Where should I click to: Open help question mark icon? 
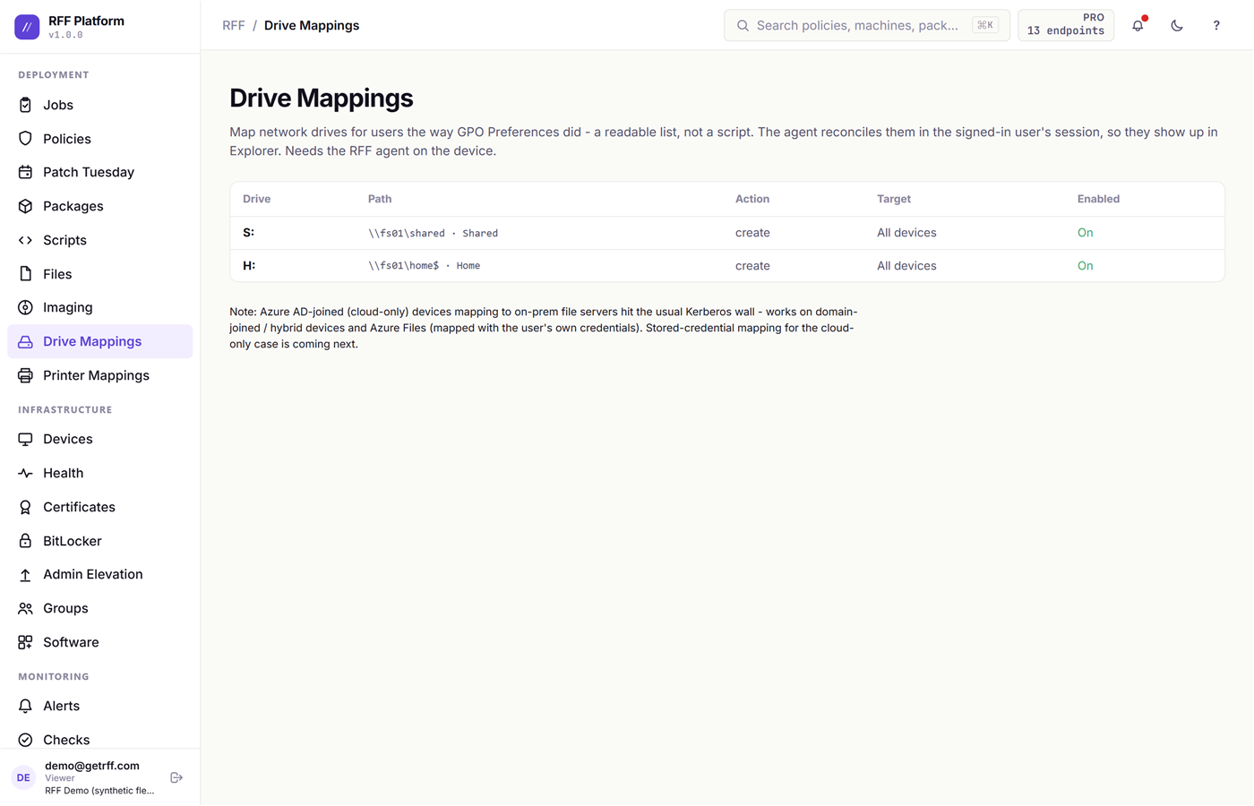(1216, 26)
